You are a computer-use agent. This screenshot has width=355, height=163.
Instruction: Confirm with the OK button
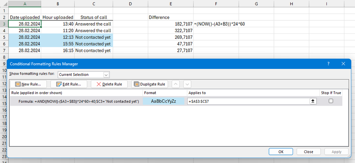281,152
